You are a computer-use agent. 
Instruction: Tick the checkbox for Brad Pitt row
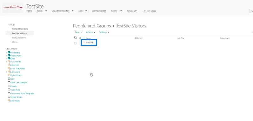(x=75, y=43)
